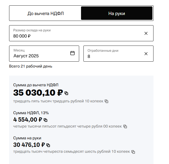The width and height of the screenshot is (169, 164).
Task: Click the «Сумма НДФЛ, 13%» label
Action: 31,113
